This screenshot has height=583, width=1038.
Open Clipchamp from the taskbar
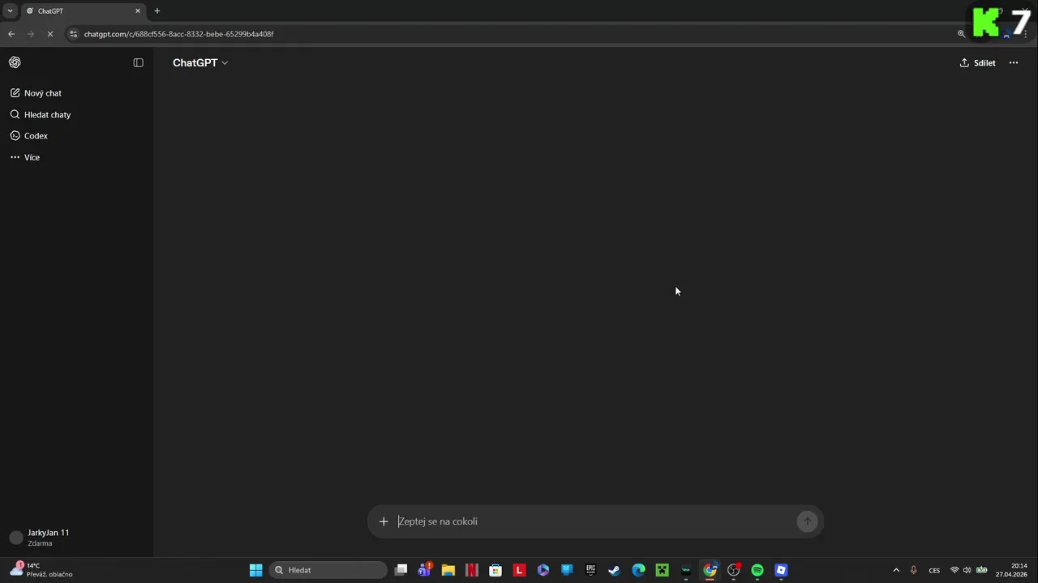click(543, 570)
